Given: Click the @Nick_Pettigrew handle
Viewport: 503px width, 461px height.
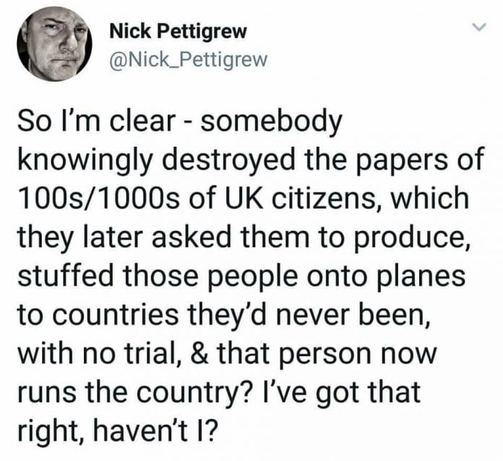Looking at the screenshot, I should pyautogui.click(x=187, y=61).
